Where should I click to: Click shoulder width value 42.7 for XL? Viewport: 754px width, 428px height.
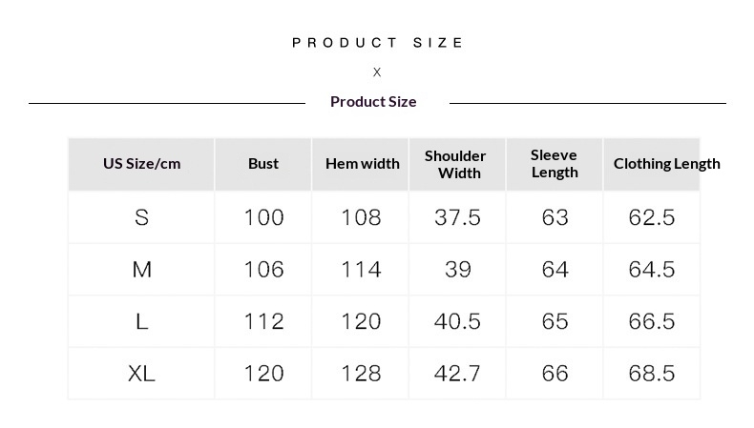click(x=457, y=373)
